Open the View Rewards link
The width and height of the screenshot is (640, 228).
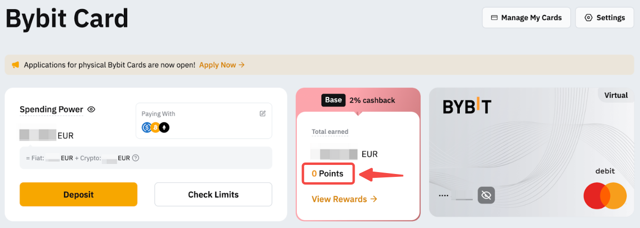[344, 199]
